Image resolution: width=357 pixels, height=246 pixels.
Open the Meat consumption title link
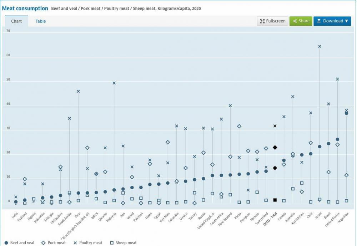(x=25, y=9)
